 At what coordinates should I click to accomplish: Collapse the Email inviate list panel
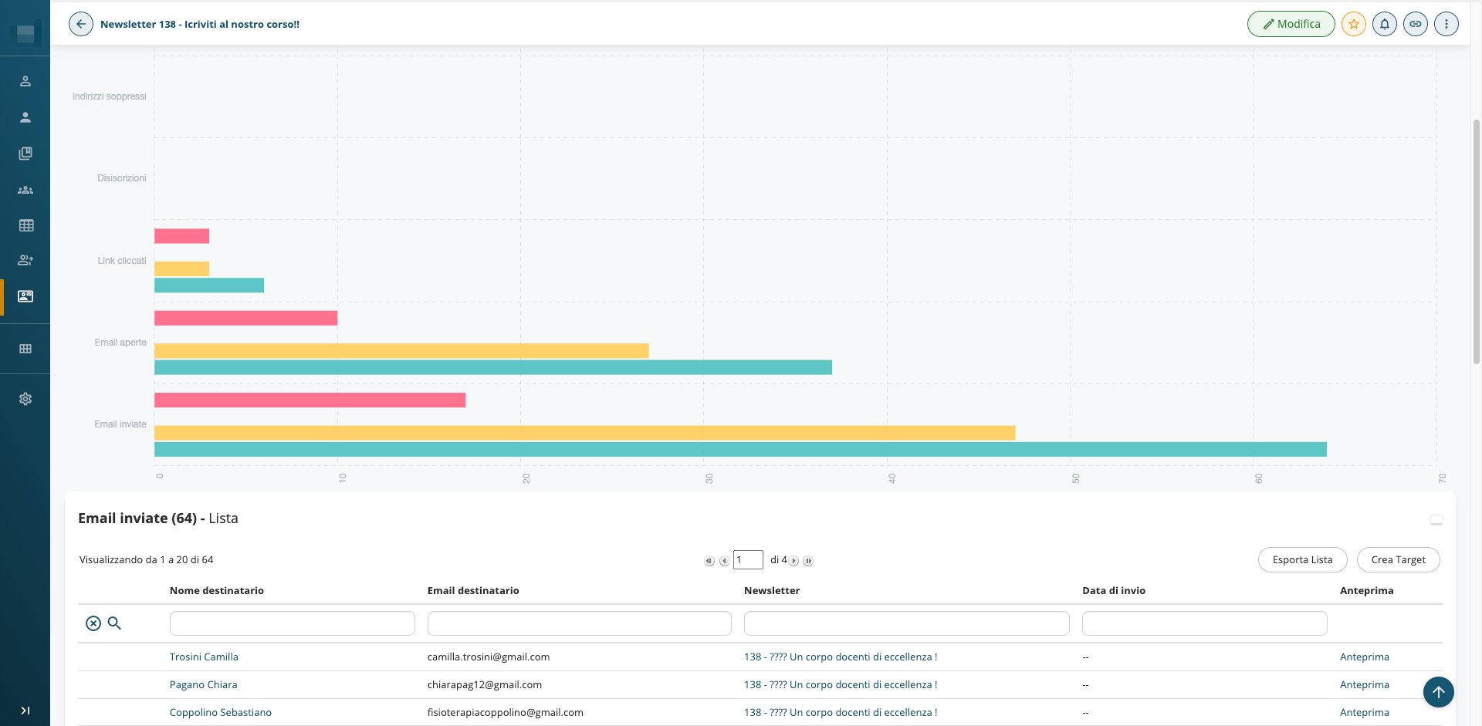point(1436,520)
